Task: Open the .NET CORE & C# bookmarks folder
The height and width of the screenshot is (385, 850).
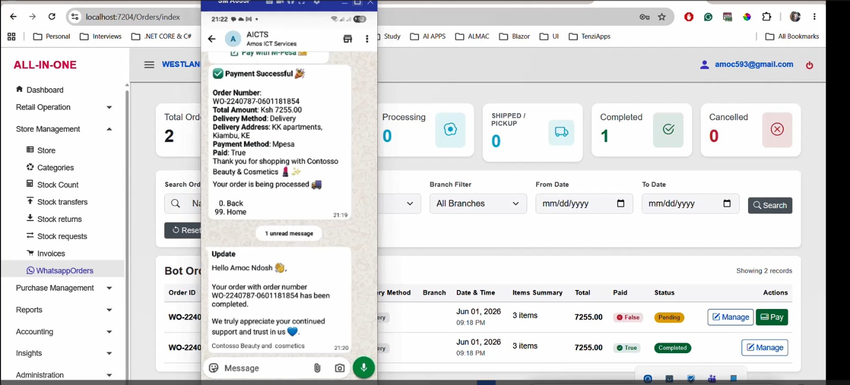Action: point(161,36)
